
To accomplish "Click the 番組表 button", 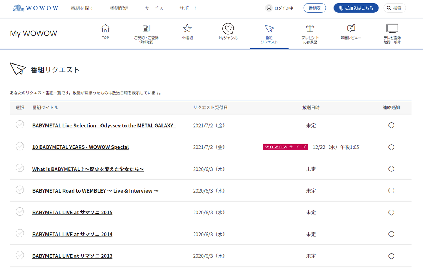I will (314, 8).
